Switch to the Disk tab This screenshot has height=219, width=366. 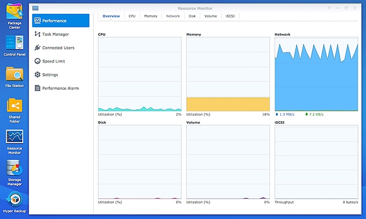click(192, 16)
